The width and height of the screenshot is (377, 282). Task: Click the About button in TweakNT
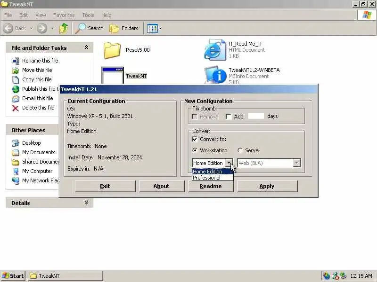point(161,186)
